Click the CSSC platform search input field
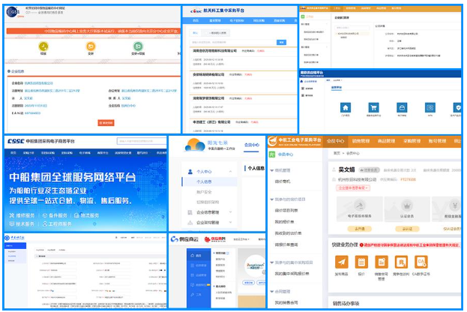 pos(139,141)
